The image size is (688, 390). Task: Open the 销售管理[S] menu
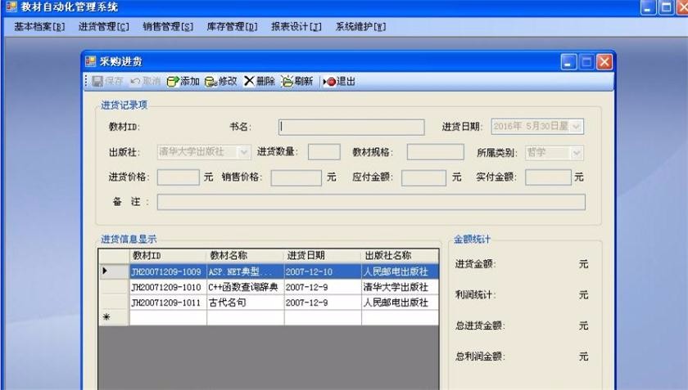coord(168,27)
